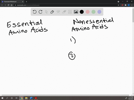Open the Chrome profile avatar

tap(129, 5)
